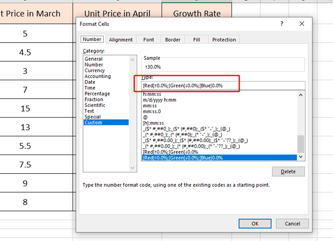This screenshot has height=241, width=333.
Task: Select the cell containing 9
Action: pyautogui.click(x=36, y=183)
